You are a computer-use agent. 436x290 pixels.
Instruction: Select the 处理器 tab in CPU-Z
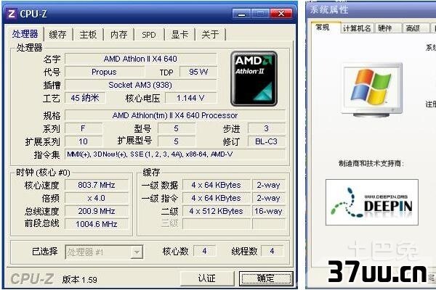25,34
